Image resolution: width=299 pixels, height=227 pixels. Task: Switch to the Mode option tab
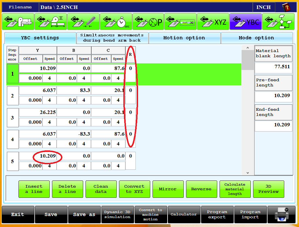[256, 38]
